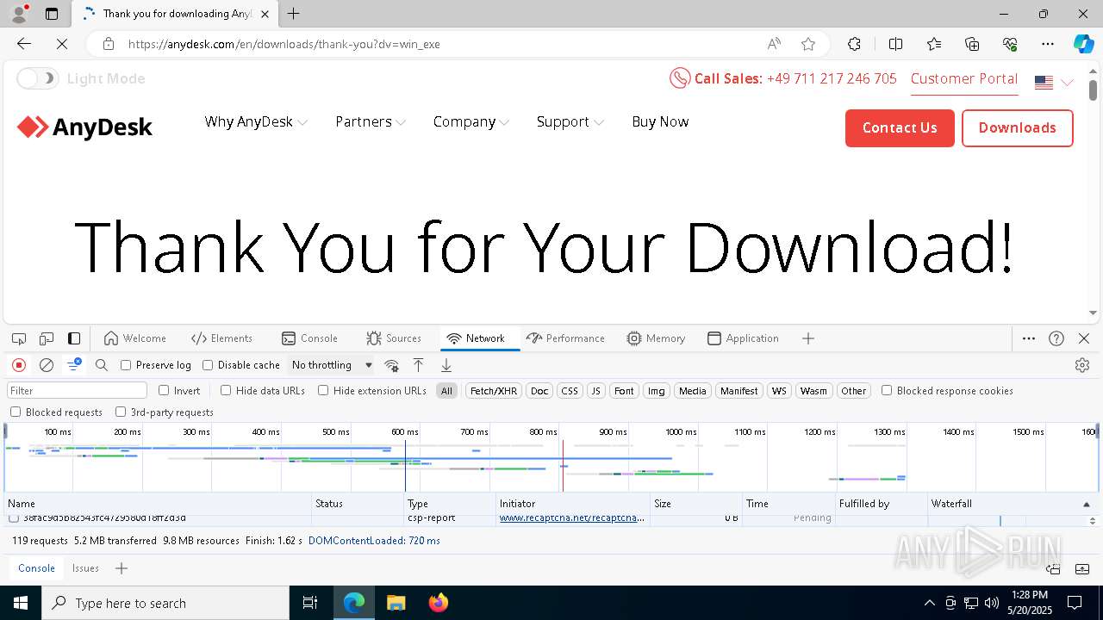Check 3rd-party requests
1103x620 pixels.
click(x=121, y=412)
